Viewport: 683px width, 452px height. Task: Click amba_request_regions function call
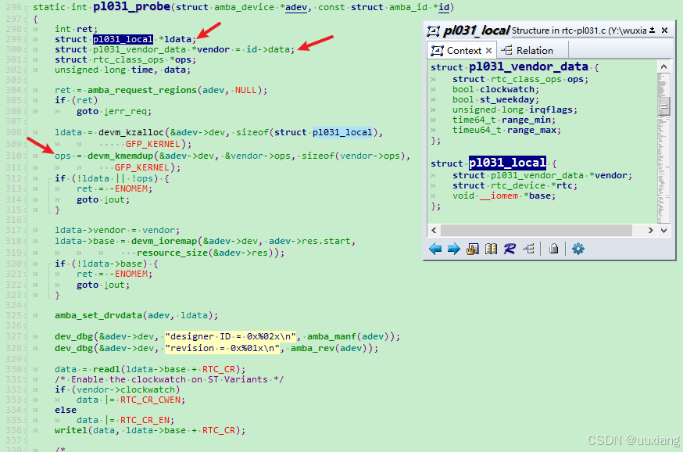[x=142, y=90]
